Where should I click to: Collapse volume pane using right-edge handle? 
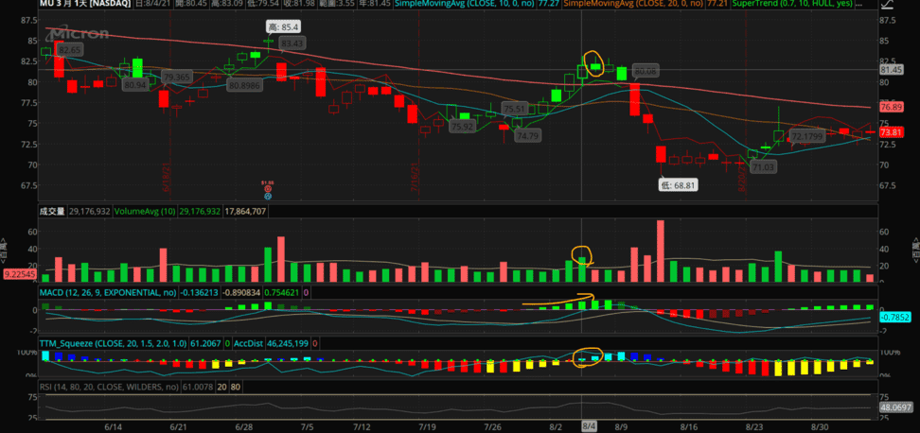[914, 249]
